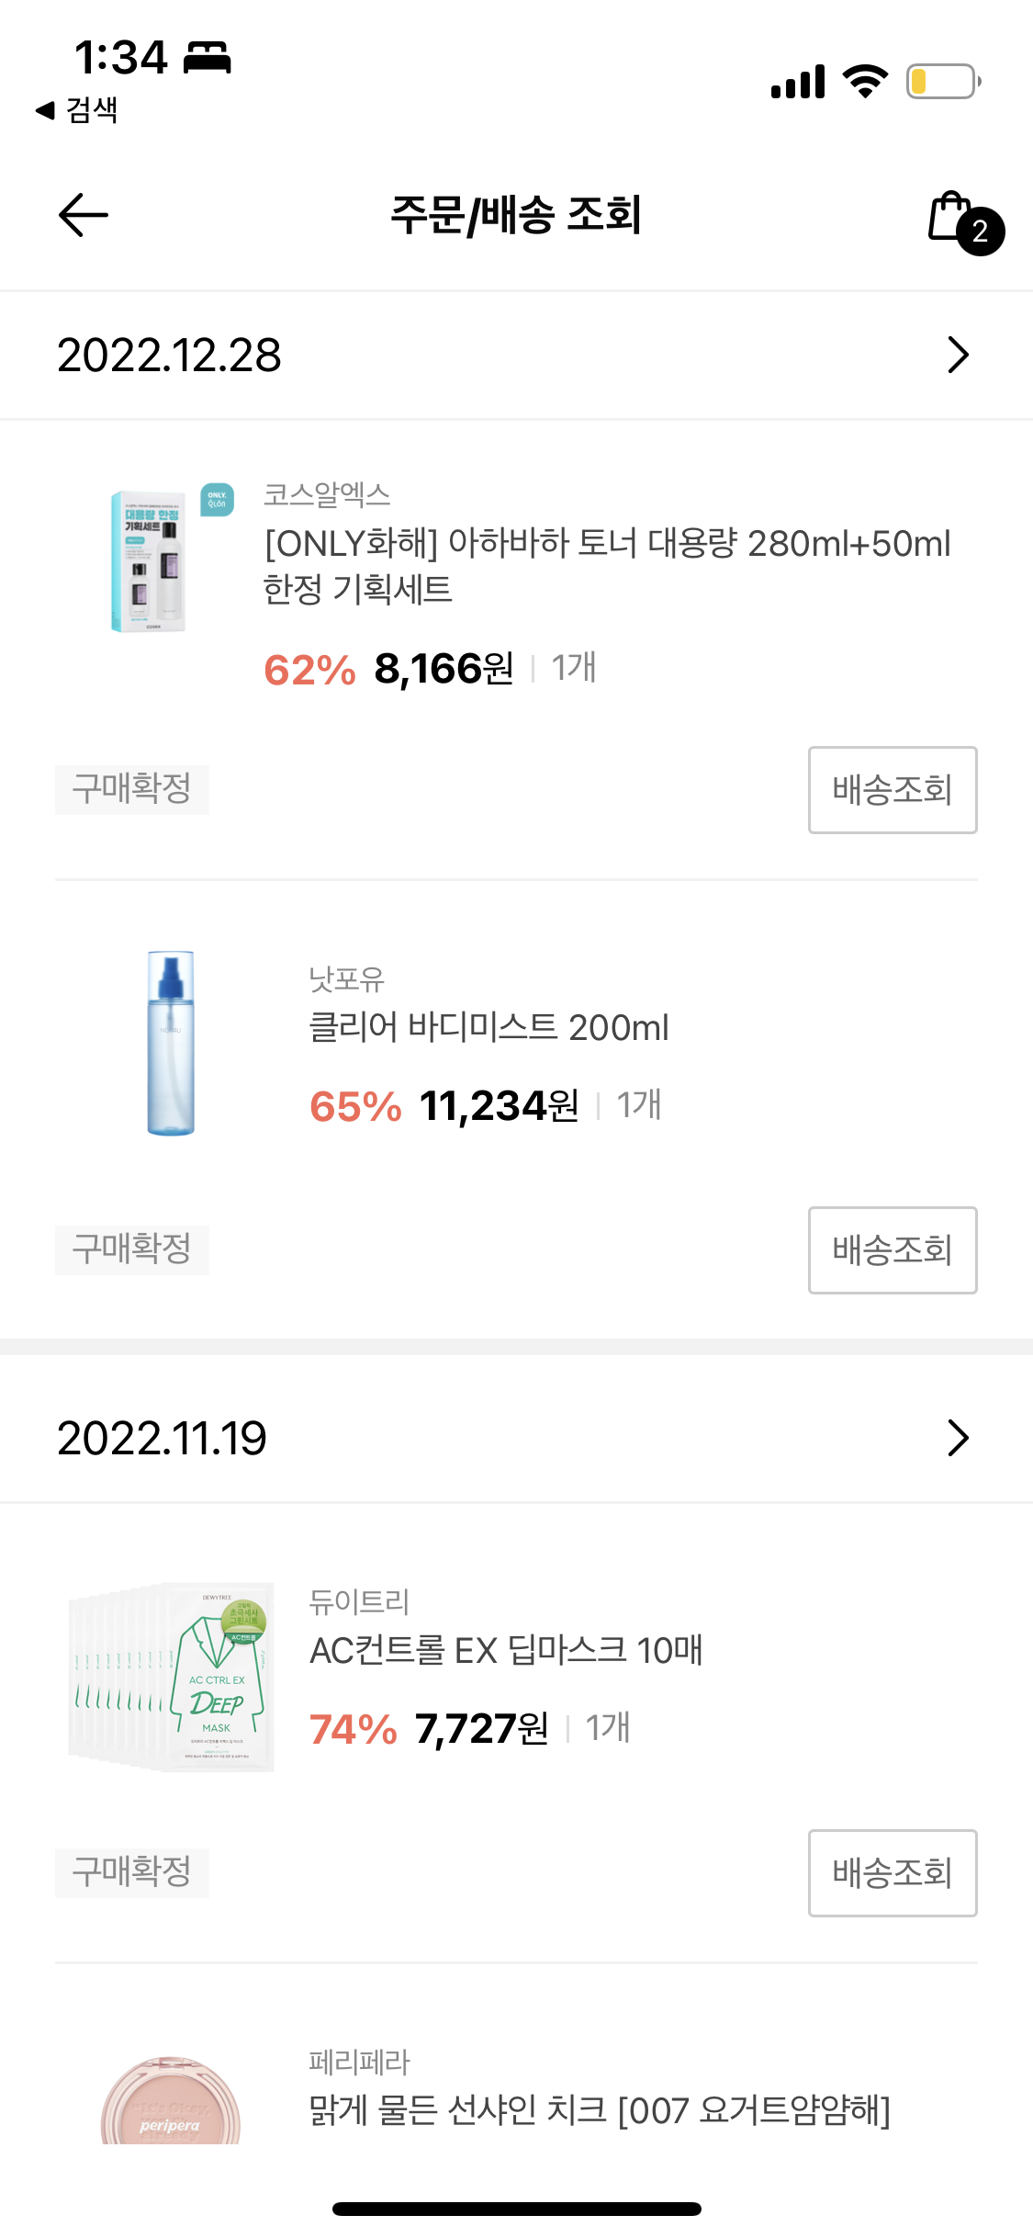Open the 클리어 바디미스트 200ml product title
This screenshot has height=2238, width=1033.
(x=488, y=1027)
